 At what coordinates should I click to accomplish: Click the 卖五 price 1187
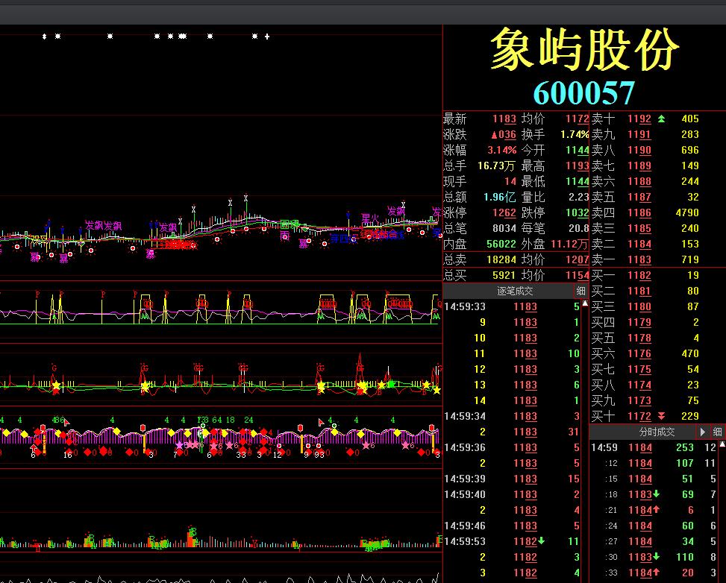[x=639, y=197]
